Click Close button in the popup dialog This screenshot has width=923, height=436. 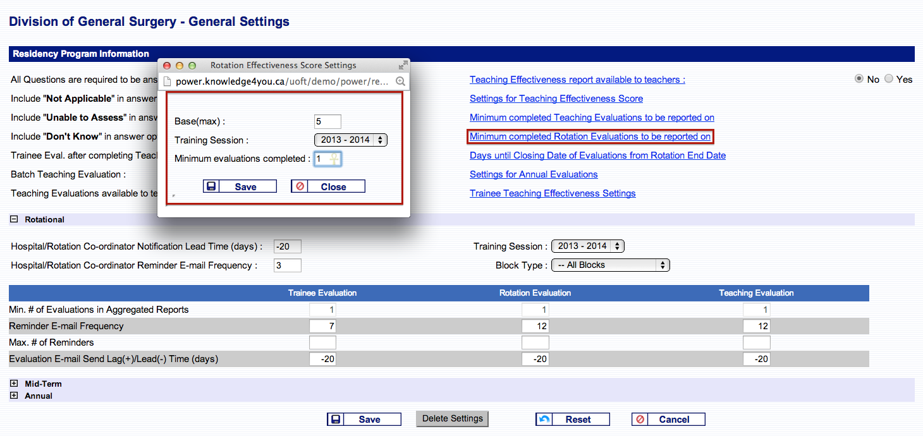coord(327,186)
